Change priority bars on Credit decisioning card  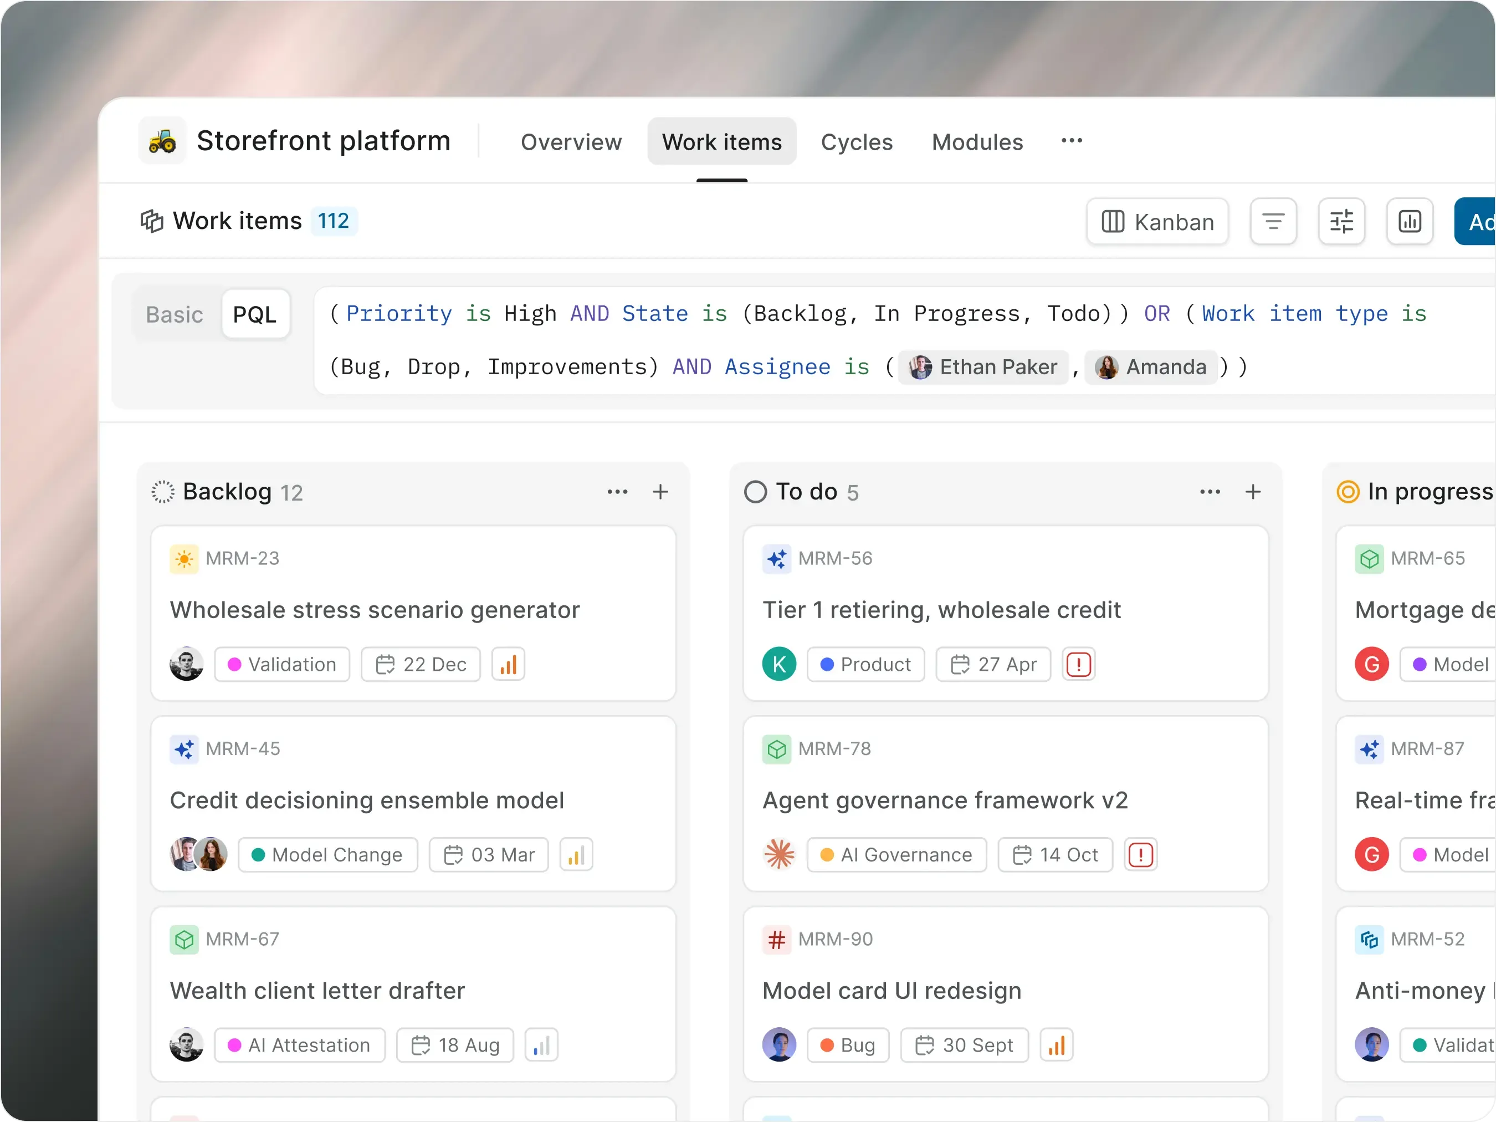(576, 855)
